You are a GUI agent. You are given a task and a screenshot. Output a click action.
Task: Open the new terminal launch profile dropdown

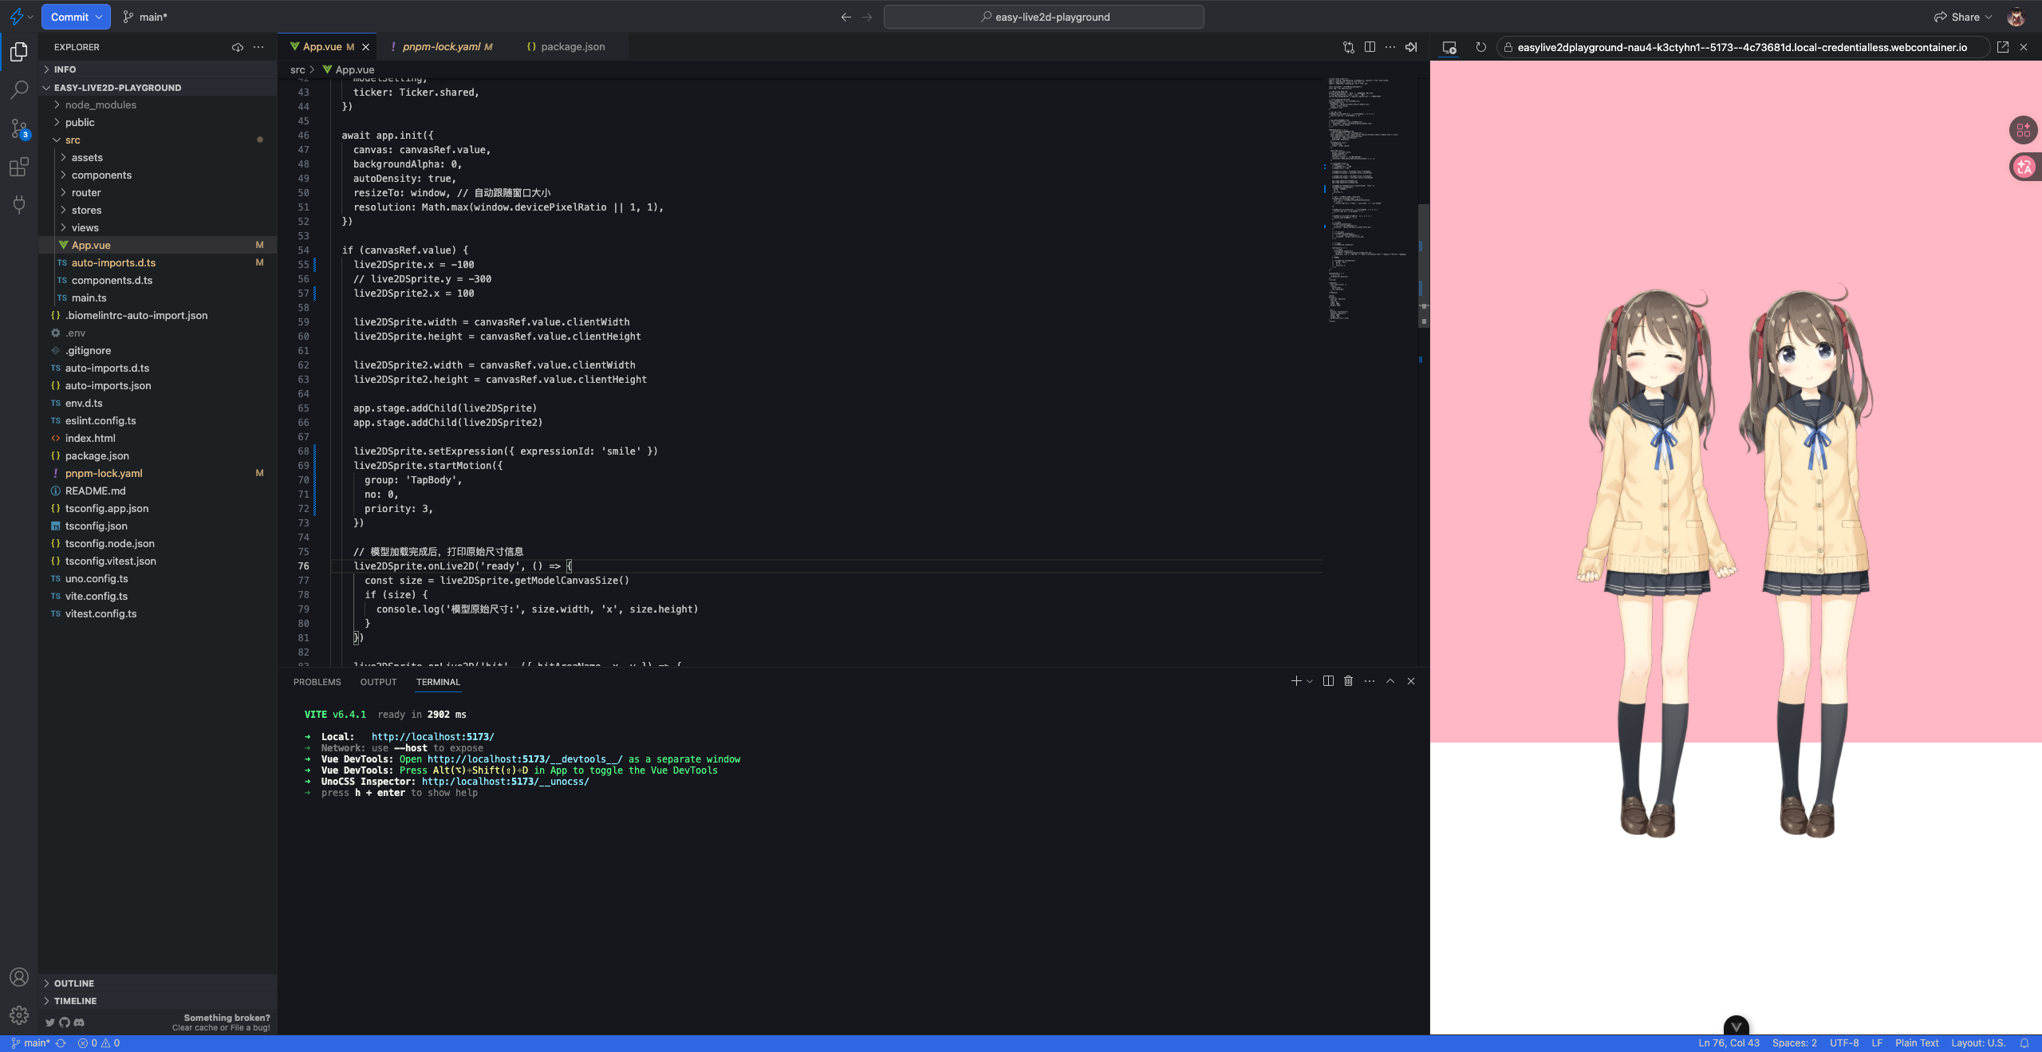tap(1310, 681)
